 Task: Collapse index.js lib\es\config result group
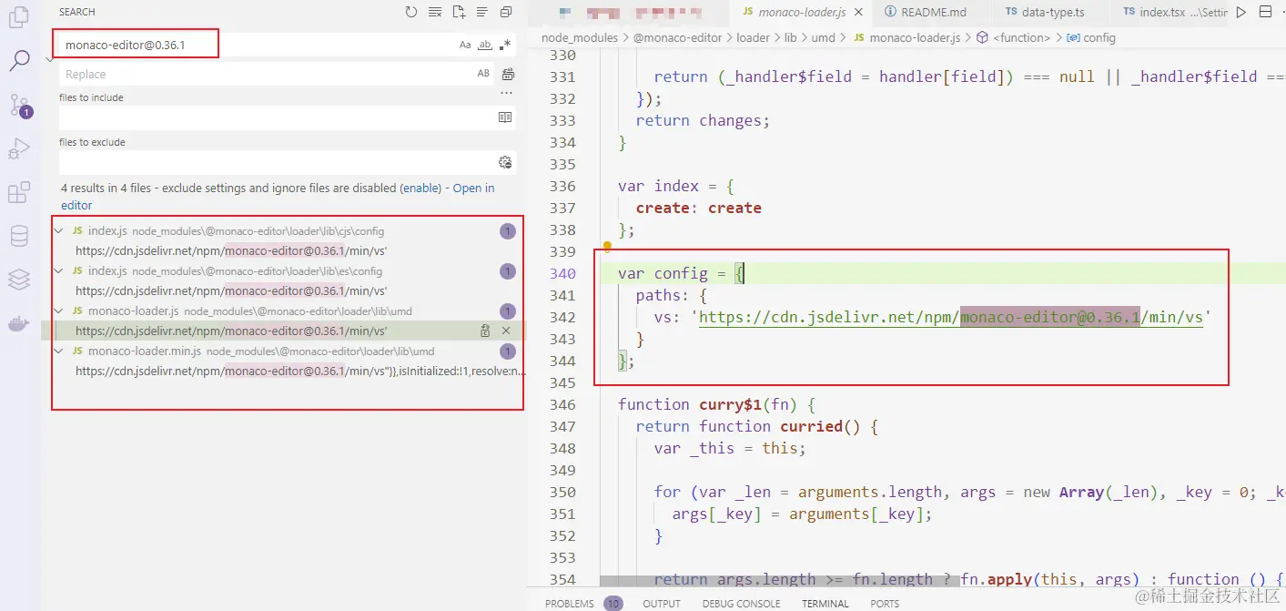(x=59, y=271)
